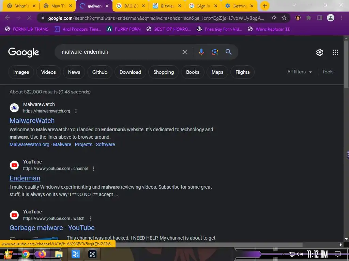Click the Google logo
The height and width of the screenshot is (261, 349).
point(24,52)
